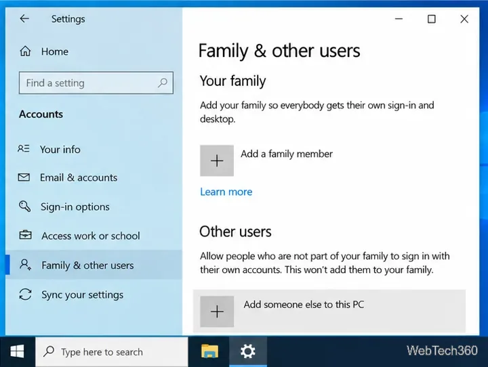Screen dimensions: 488x367
Task: Click the Your family heading
Action: pos(232,81)
